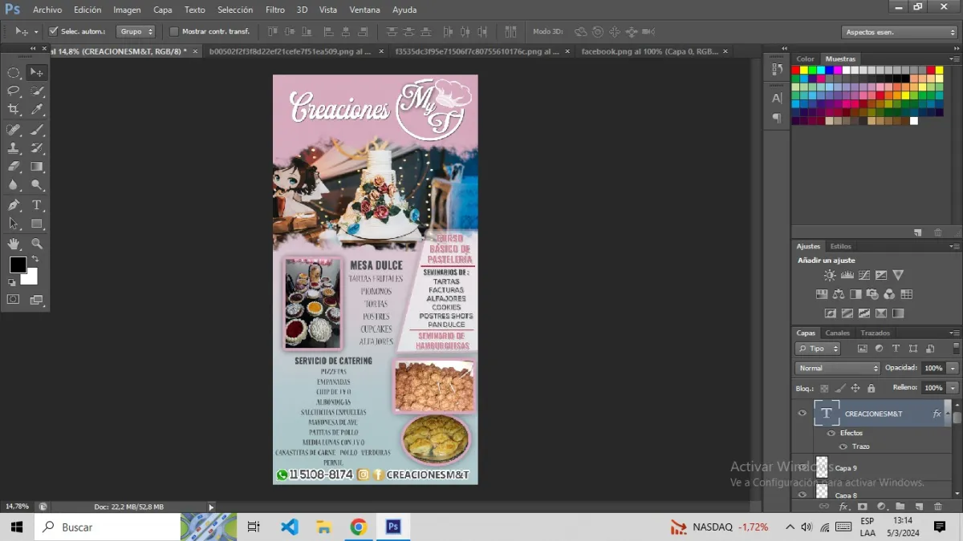
Task: Select the Blur tool
Action: (14, 185)
